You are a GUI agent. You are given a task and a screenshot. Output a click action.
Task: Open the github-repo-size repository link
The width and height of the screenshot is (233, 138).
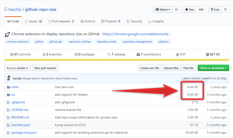(x=41, y=9)
